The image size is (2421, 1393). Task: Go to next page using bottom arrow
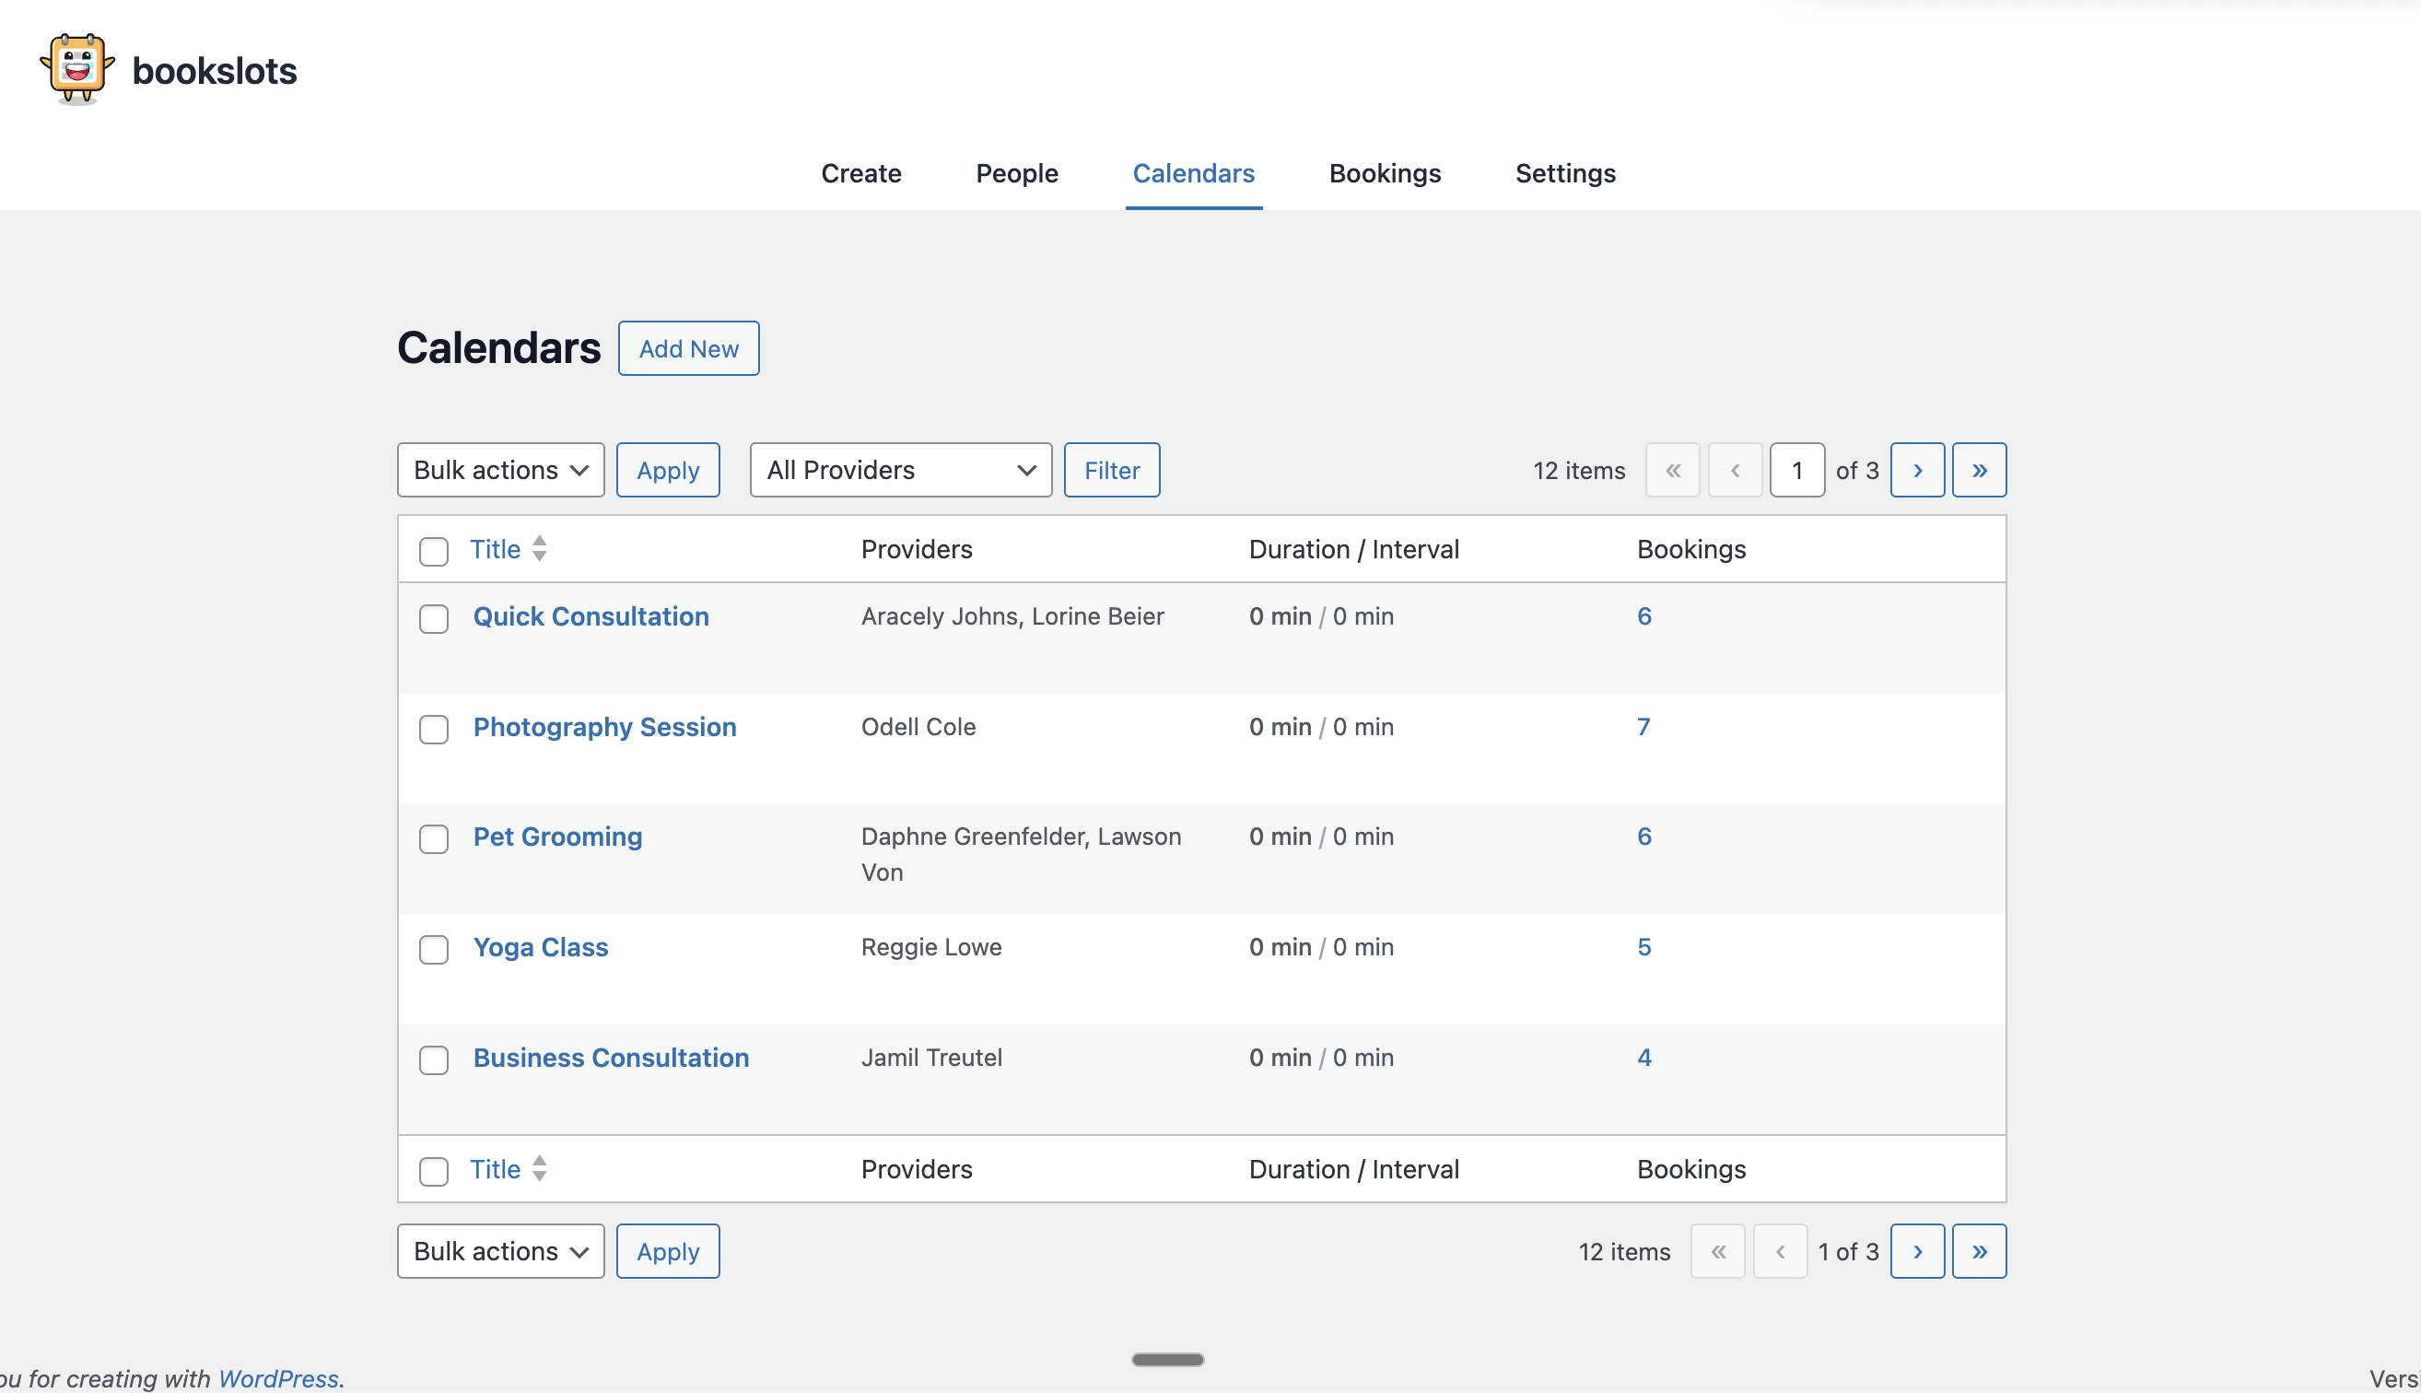1917,1250
